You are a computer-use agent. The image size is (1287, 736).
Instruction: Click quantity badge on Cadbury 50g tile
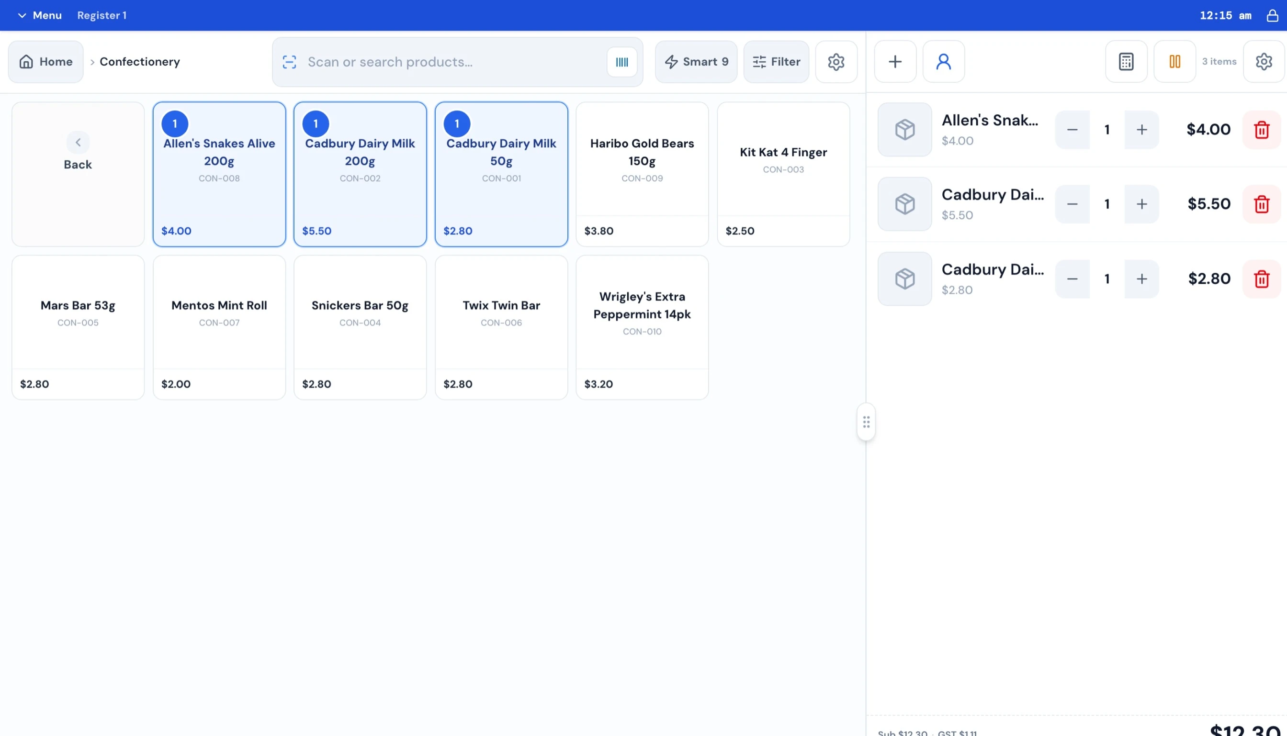(x=457, y=124)
